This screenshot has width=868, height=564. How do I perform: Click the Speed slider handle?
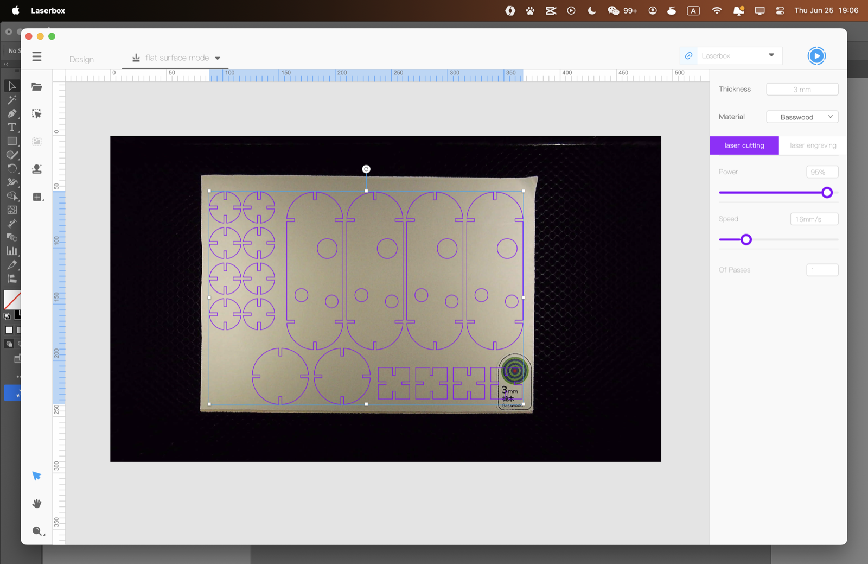coord(746,239)
